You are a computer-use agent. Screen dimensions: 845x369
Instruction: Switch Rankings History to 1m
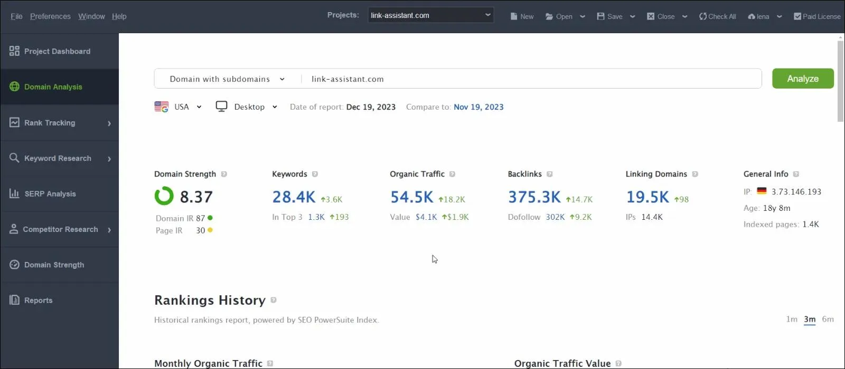(792, 319)
